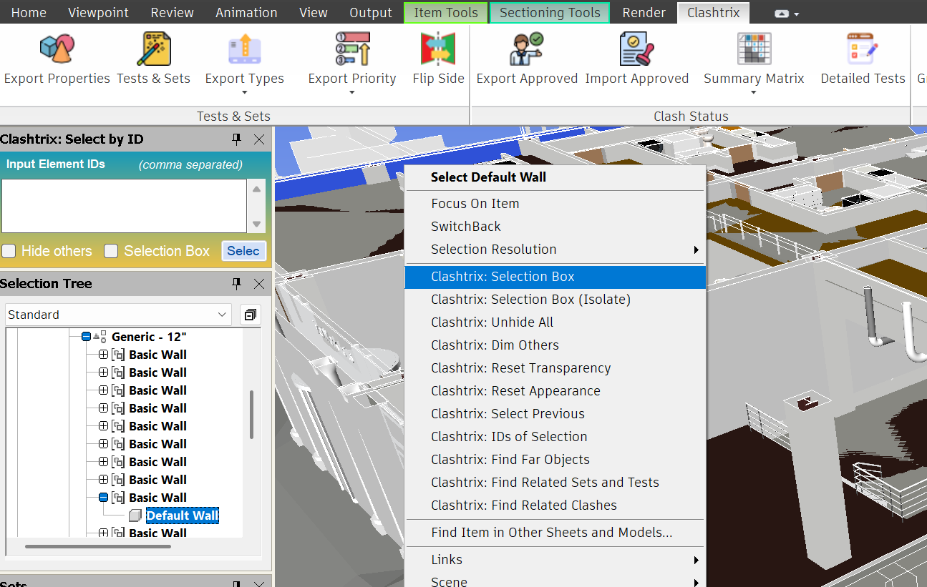The height and width of the screenshot is (587, 927).
Task: Toggle auto-hide pin on Selection Tree panel
Action: coord(237,284)
